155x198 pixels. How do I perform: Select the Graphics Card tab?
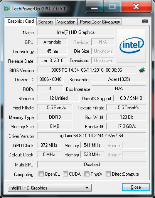pos(21,21)
